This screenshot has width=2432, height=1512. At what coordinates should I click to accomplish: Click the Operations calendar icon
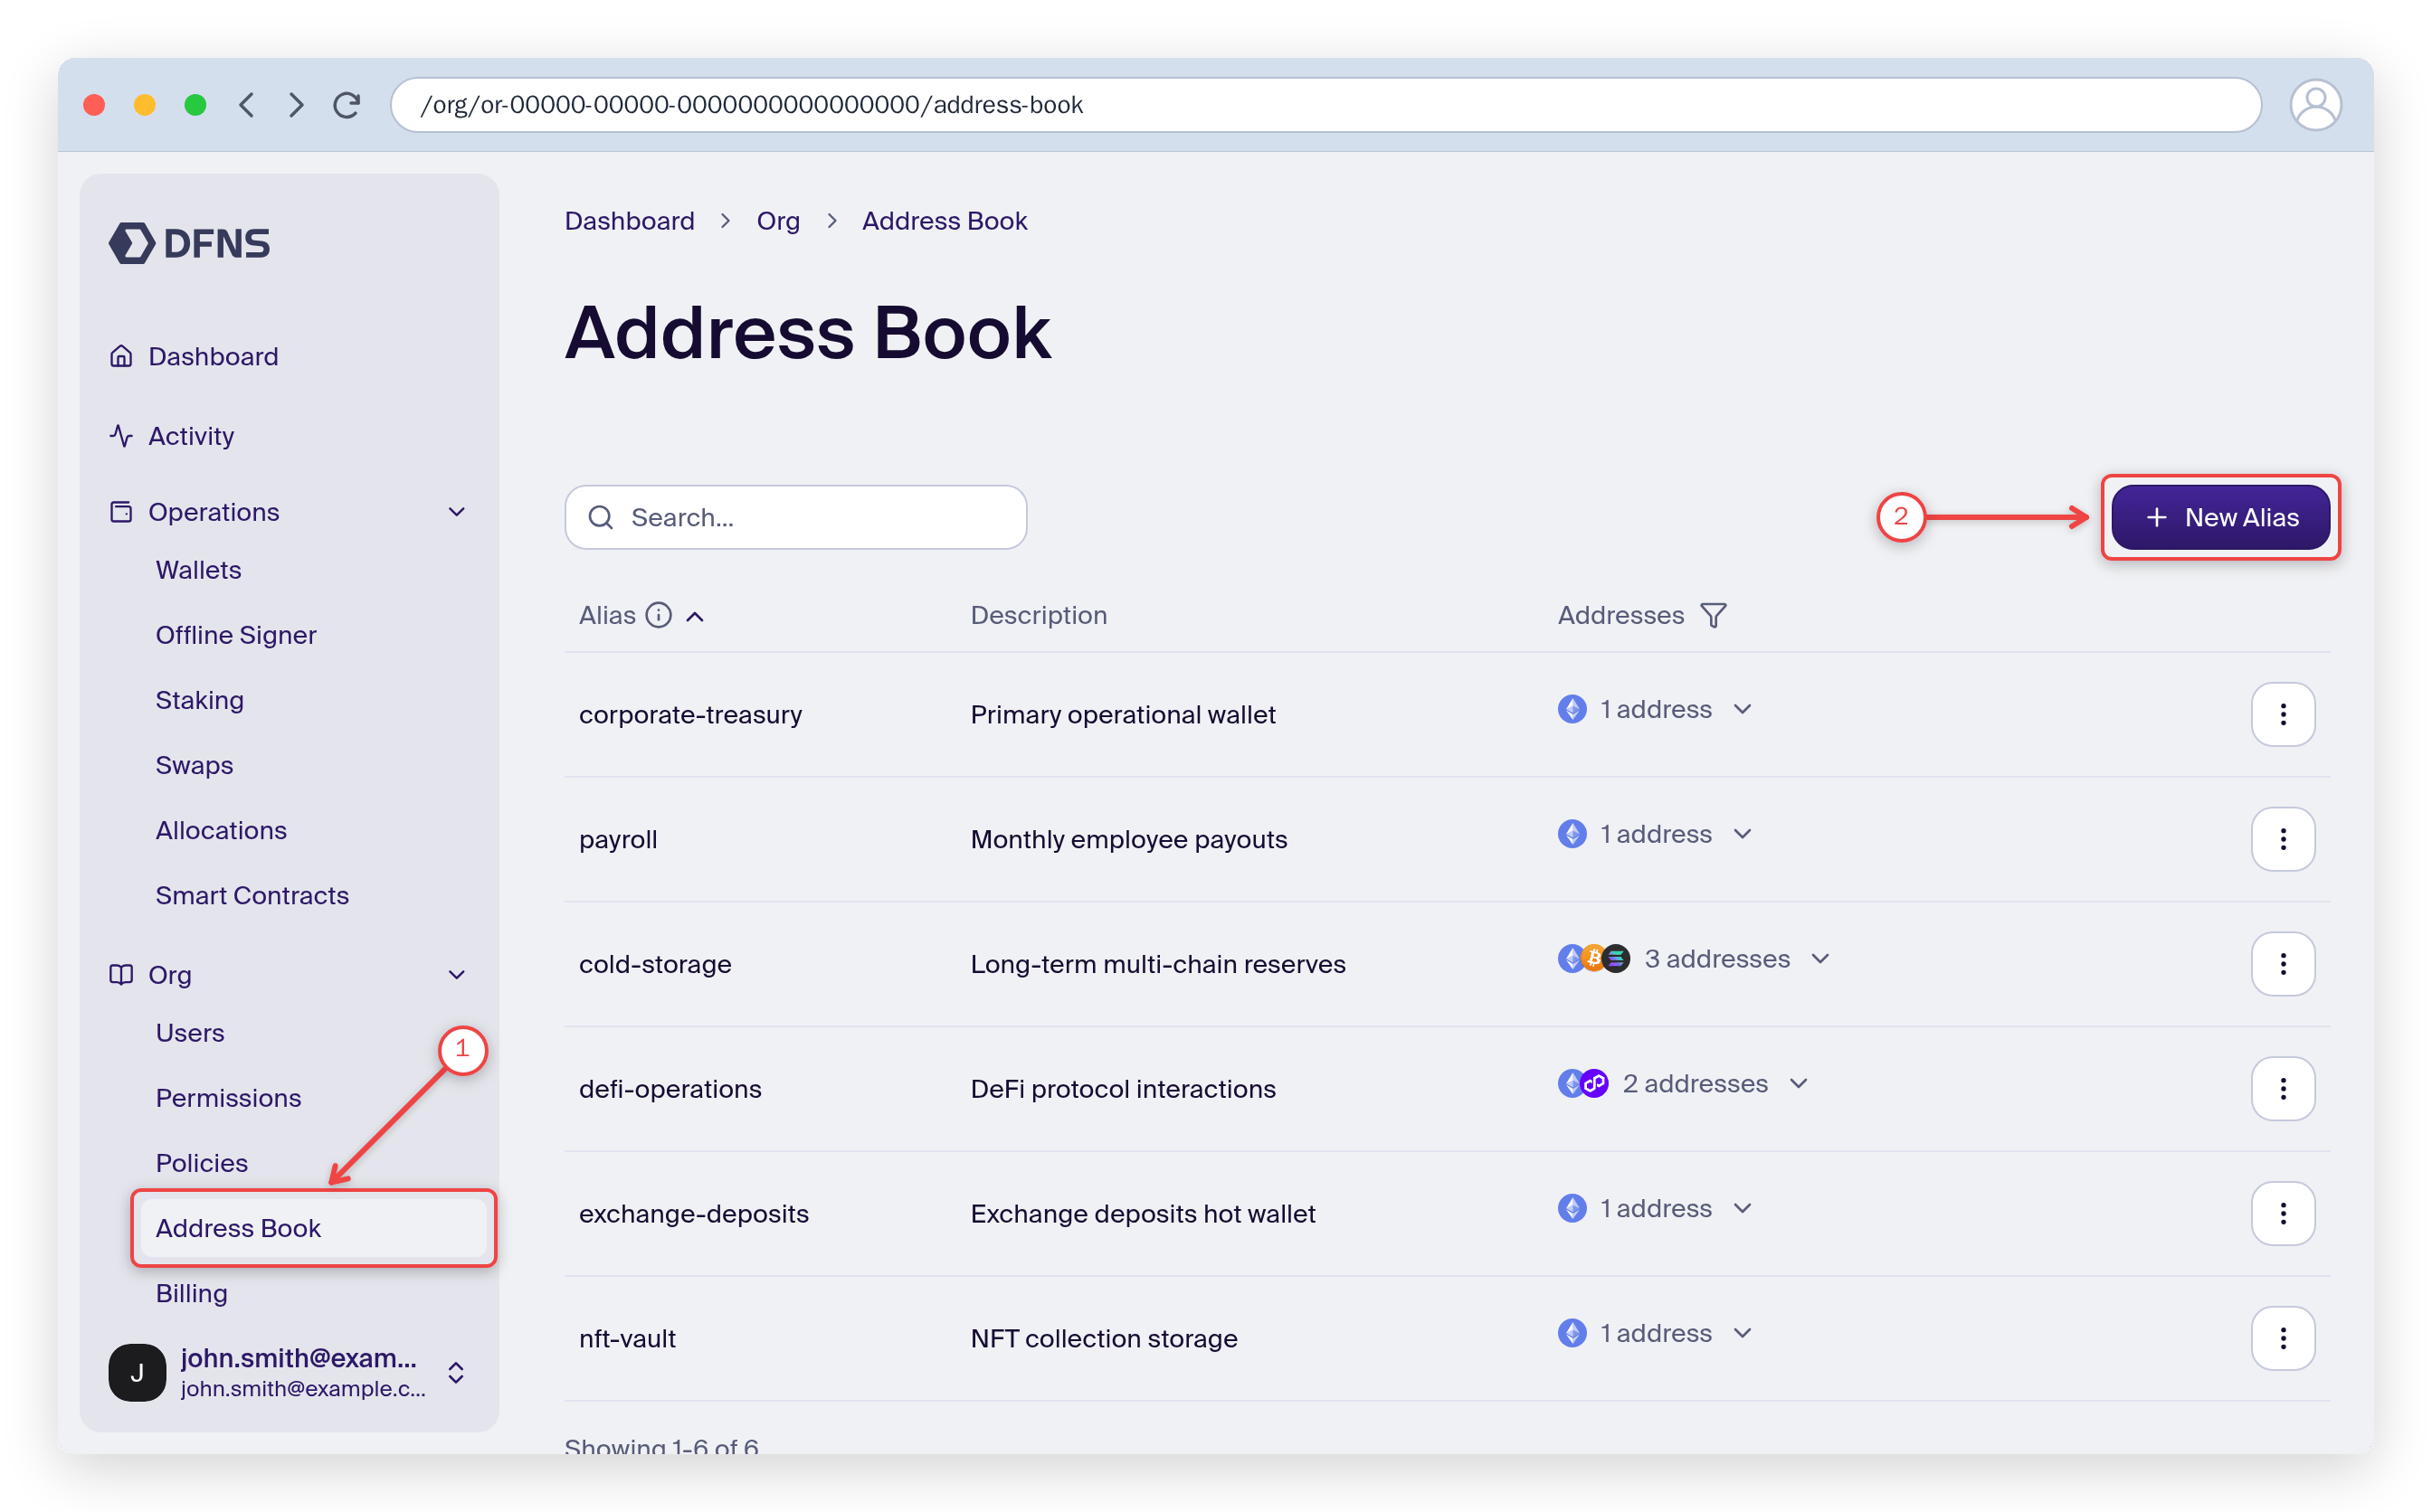click(x=121, y=512)
